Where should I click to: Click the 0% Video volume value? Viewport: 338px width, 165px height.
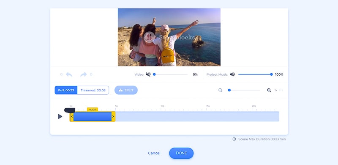click(x=195, y=74)
